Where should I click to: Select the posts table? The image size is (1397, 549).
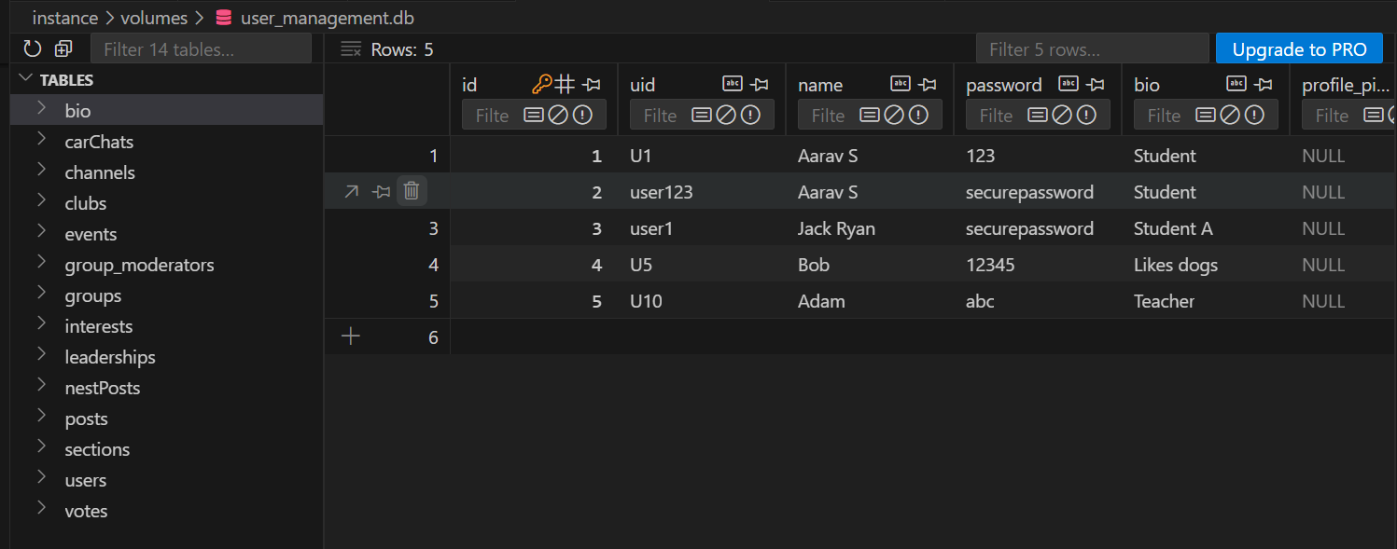[86, 419]
